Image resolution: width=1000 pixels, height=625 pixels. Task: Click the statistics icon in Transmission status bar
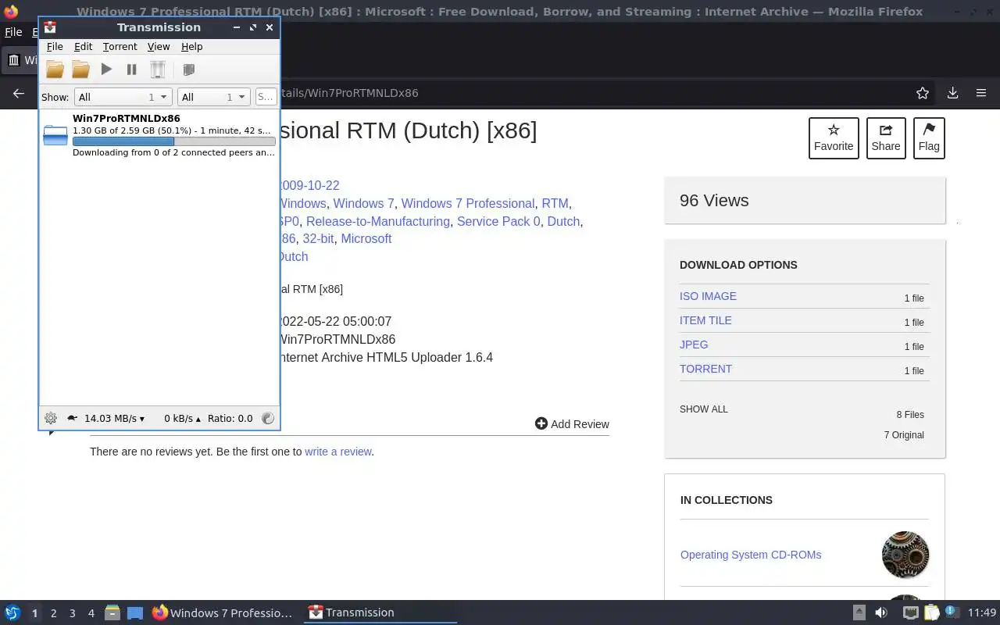[x=268, y=418]
